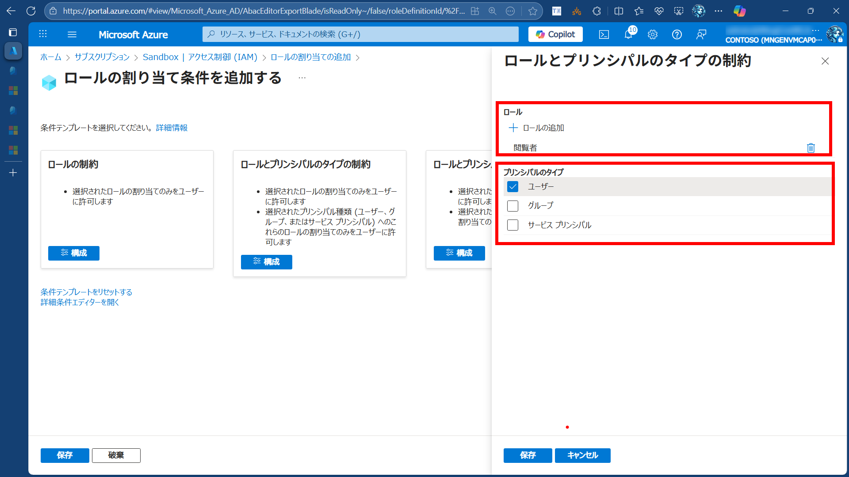The height and width of the screenshot is (477, 849).
Task: Close the ロールとプリンシパルのタイプの制約 panel
Action: pos(825,61)
